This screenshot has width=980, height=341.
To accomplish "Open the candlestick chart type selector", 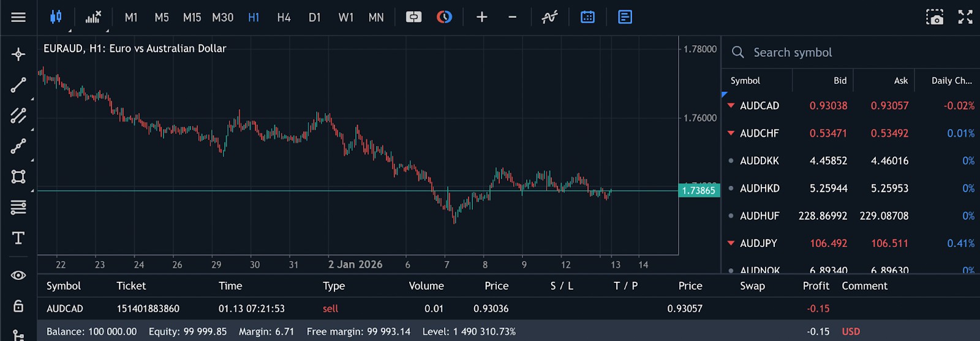I will [x=56, y=17].
